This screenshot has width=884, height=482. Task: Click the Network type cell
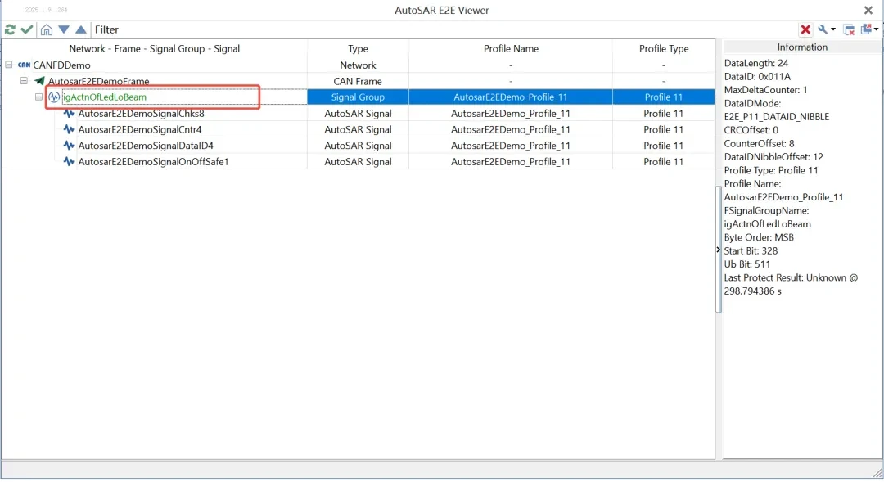358,65
